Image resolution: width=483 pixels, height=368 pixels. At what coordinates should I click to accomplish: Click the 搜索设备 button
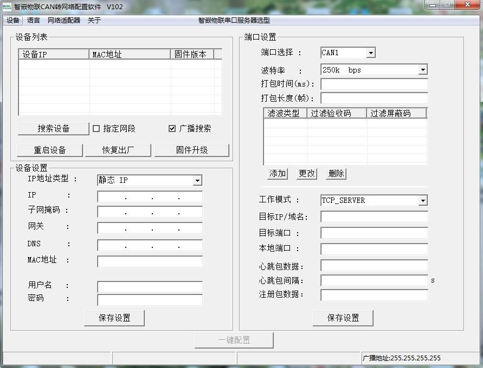click(53, 128)
